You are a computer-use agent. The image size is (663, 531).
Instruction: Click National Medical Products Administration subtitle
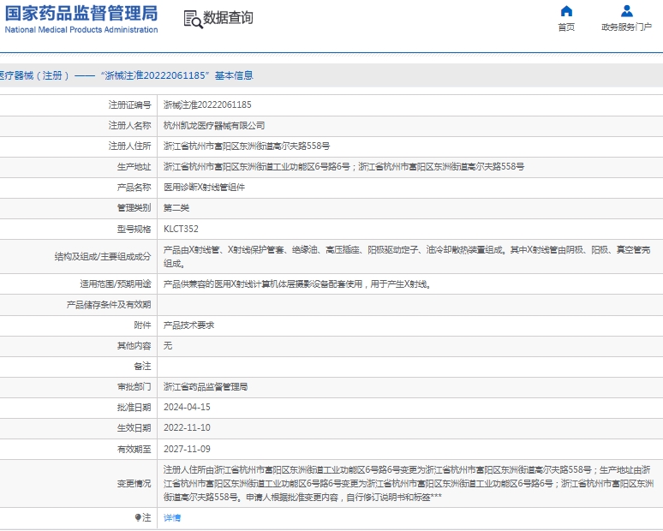point(81,30)
